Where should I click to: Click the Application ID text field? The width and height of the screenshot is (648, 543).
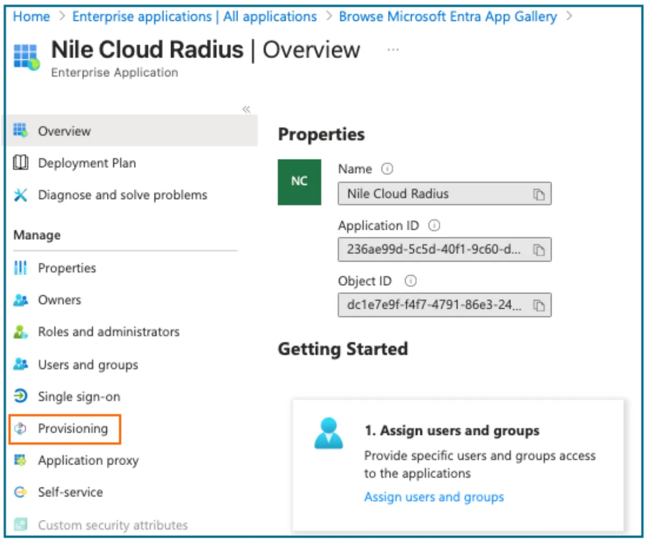445,250
